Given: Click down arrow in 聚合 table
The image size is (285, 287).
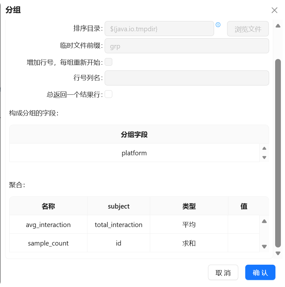Looking at the screenshot, I should point(264,247).
